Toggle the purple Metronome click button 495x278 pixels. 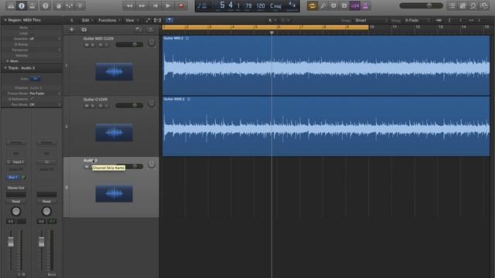pos(366,5)
